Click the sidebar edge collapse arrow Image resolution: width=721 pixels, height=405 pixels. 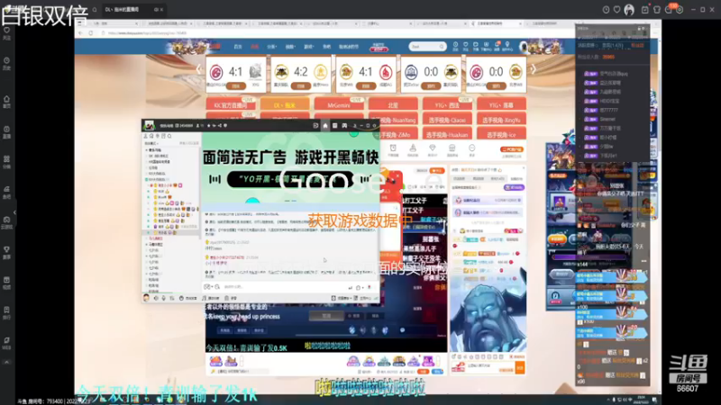coord(14,212)
